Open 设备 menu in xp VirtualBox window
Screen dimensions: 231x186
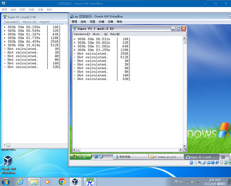(x=111, y=22)
